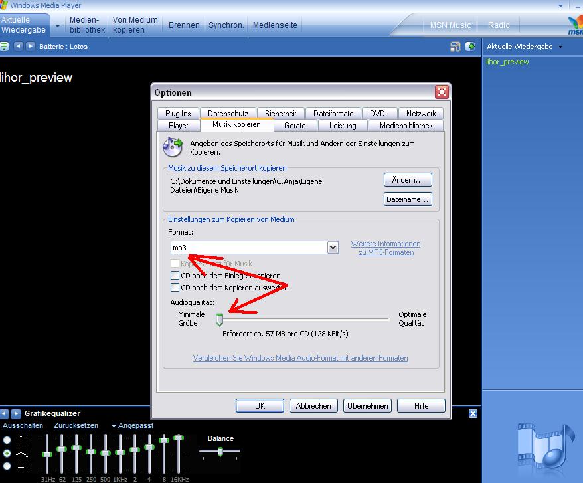Screen dimensions: 583x483
Task: Show previous enhancement before Grafikequalizer
Action: pyautogui.click(x=4, y=413)
